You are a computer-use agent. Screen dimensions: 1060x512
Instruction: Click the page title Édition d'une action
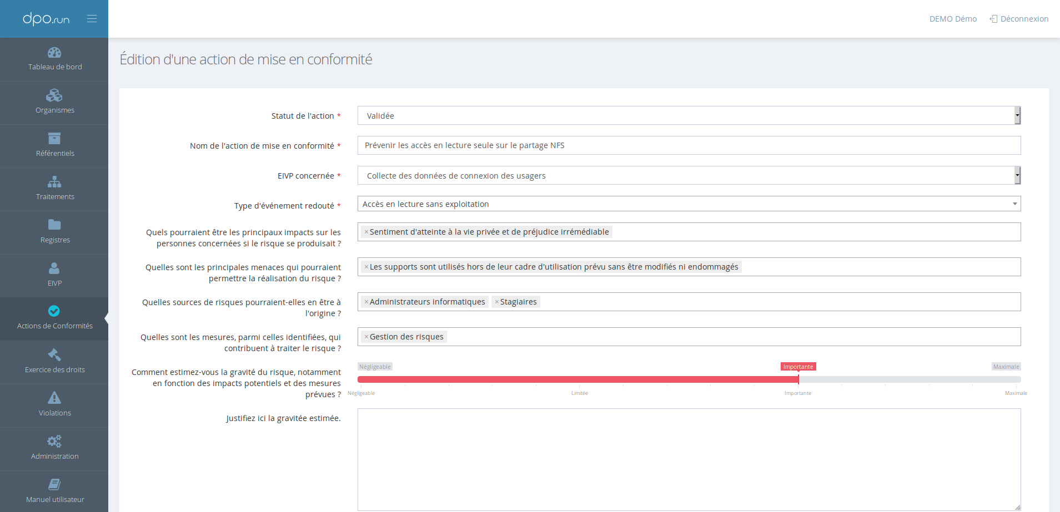pos(246,59)
